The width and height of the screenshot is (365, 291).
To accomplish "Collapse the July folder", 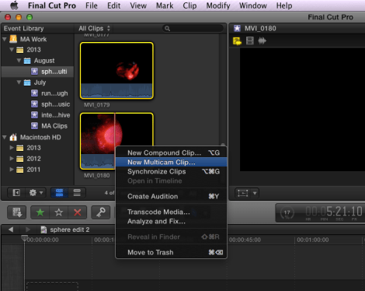I will [x=19, y=82].
